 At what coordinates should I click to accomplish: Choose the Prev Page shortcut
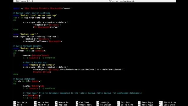click(145, 102)
